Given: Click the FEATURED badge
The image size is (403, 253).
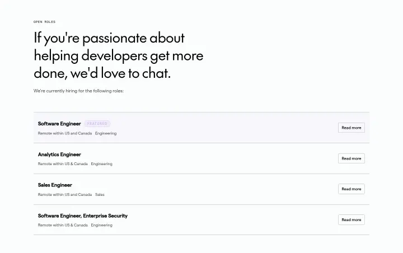Looking at the screenshot, I should pyautogui.click(x=97, y=124).
